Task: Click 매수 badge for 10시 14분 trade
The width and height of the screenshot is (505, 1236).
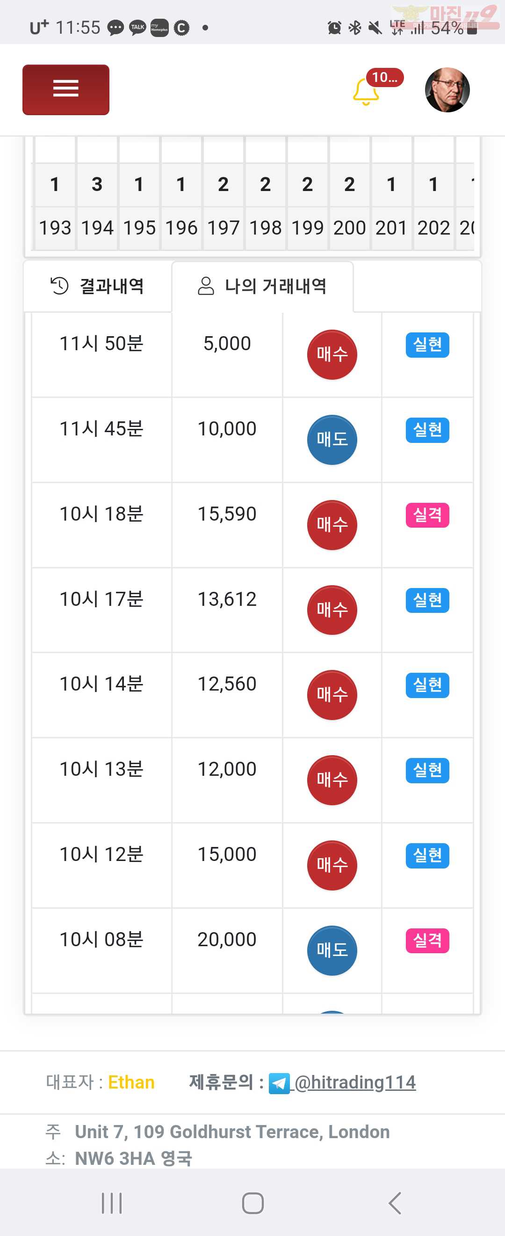Action: (332, 695)
